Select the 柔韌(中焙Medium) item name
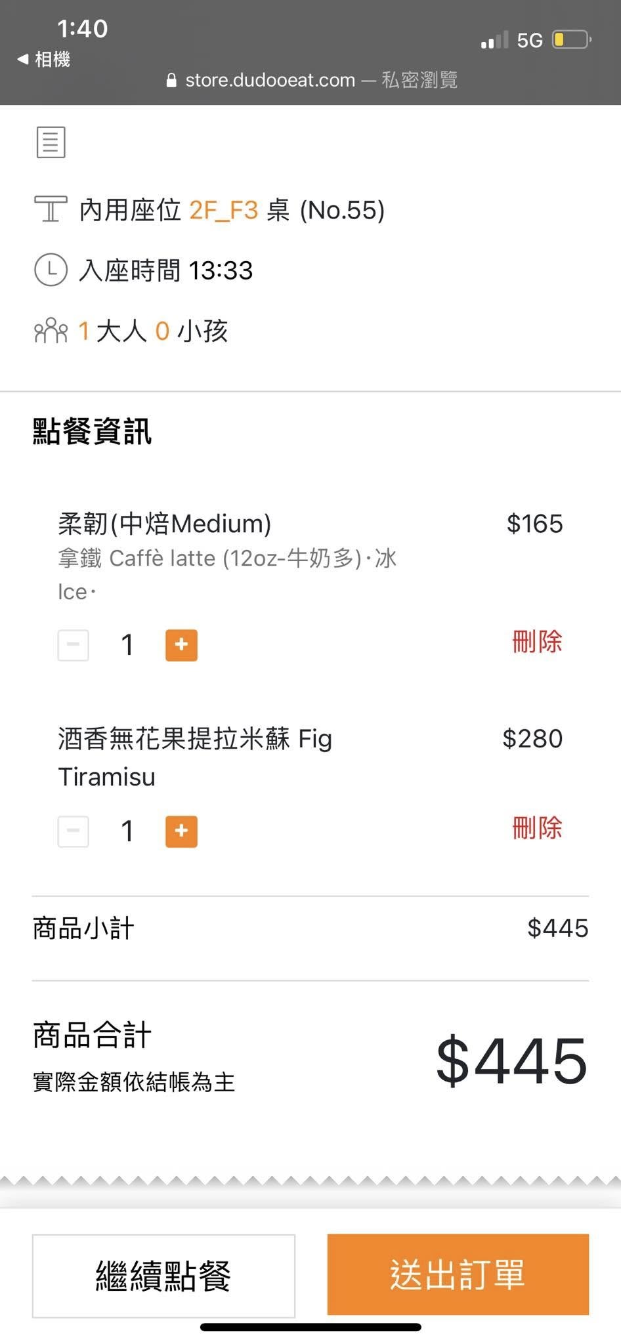 pyautogui.click(x=164, y=524)
